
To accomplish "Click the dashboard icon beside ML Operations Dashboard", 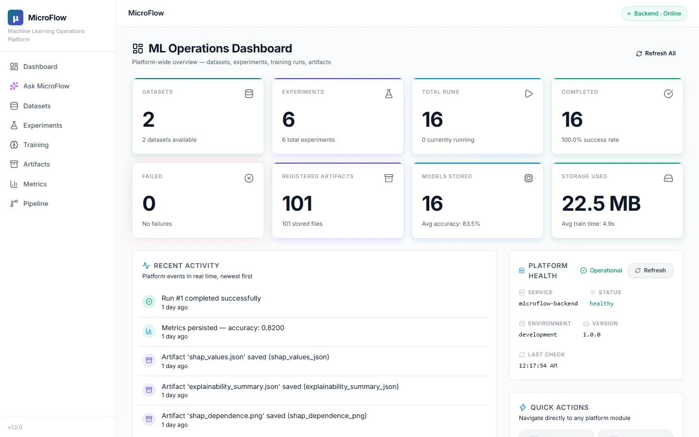I will (x=138, y=49).
